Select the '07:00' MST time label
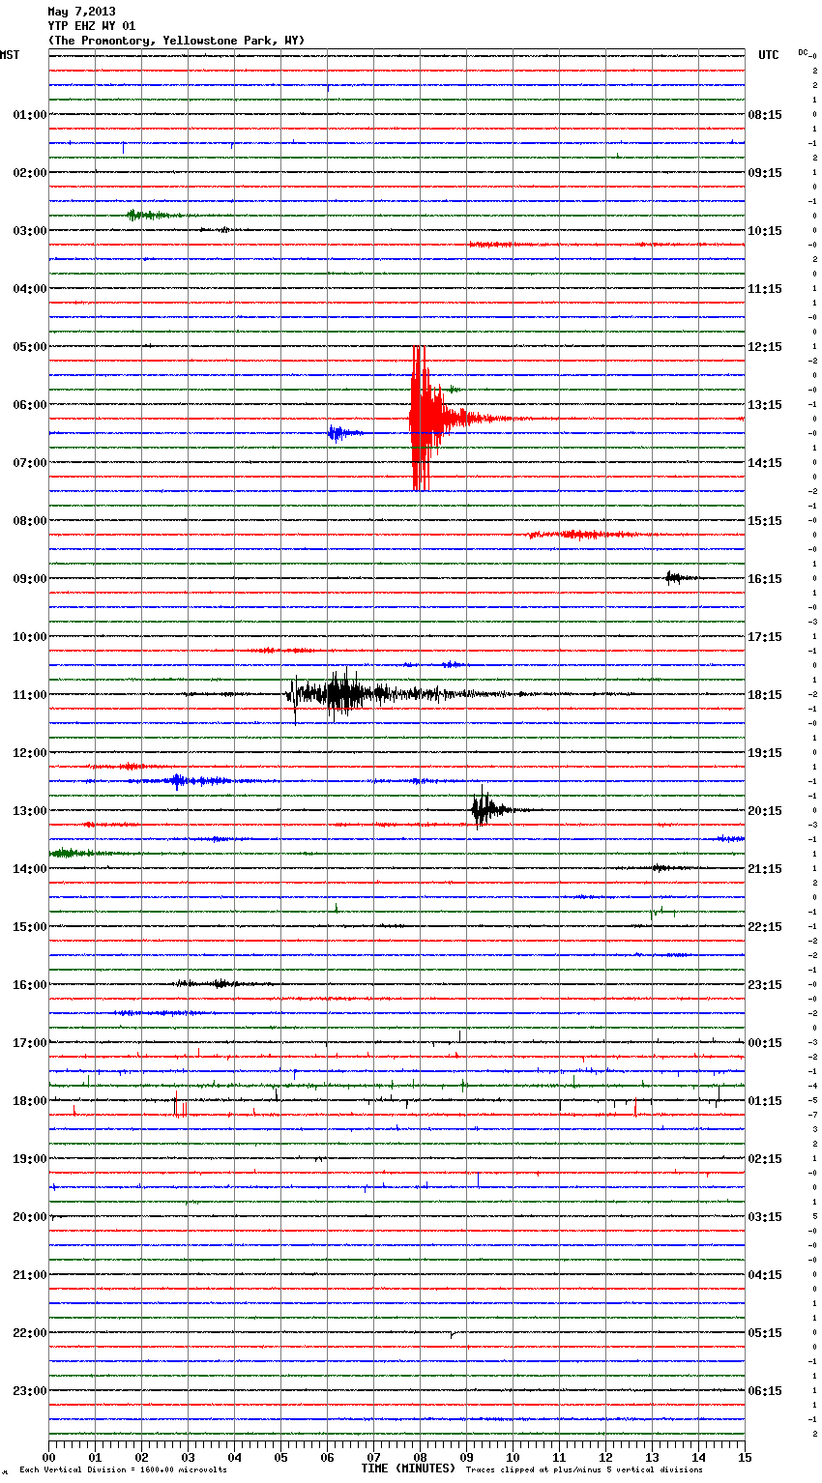This screenshot has height=1483, width=822. pyautogui.click(x=29, y=463)
